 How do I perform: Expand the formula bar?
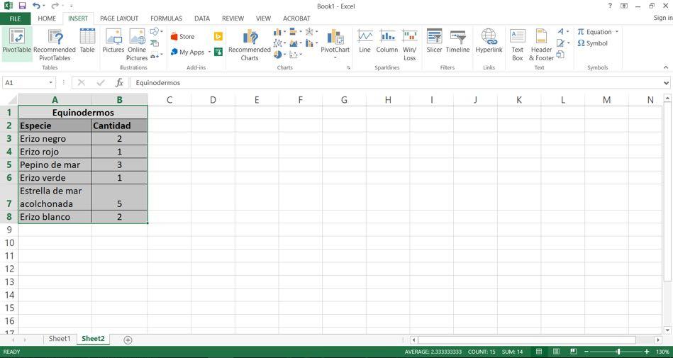tap(666, 82)
